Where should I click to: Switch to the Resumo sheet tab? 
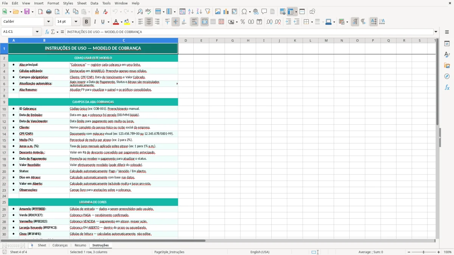[x=80, y=245]
